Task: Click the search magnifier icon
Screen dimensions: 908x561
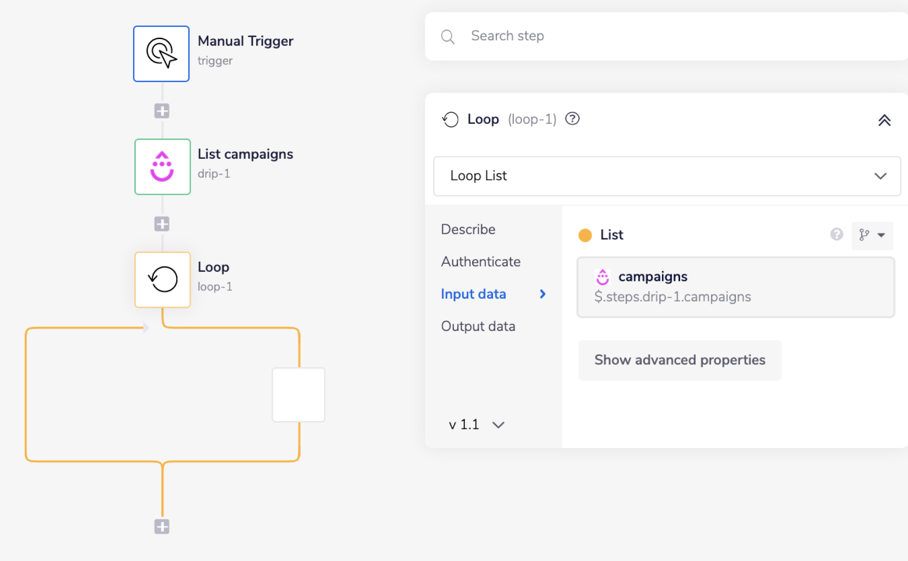Action: coord(448,36)
